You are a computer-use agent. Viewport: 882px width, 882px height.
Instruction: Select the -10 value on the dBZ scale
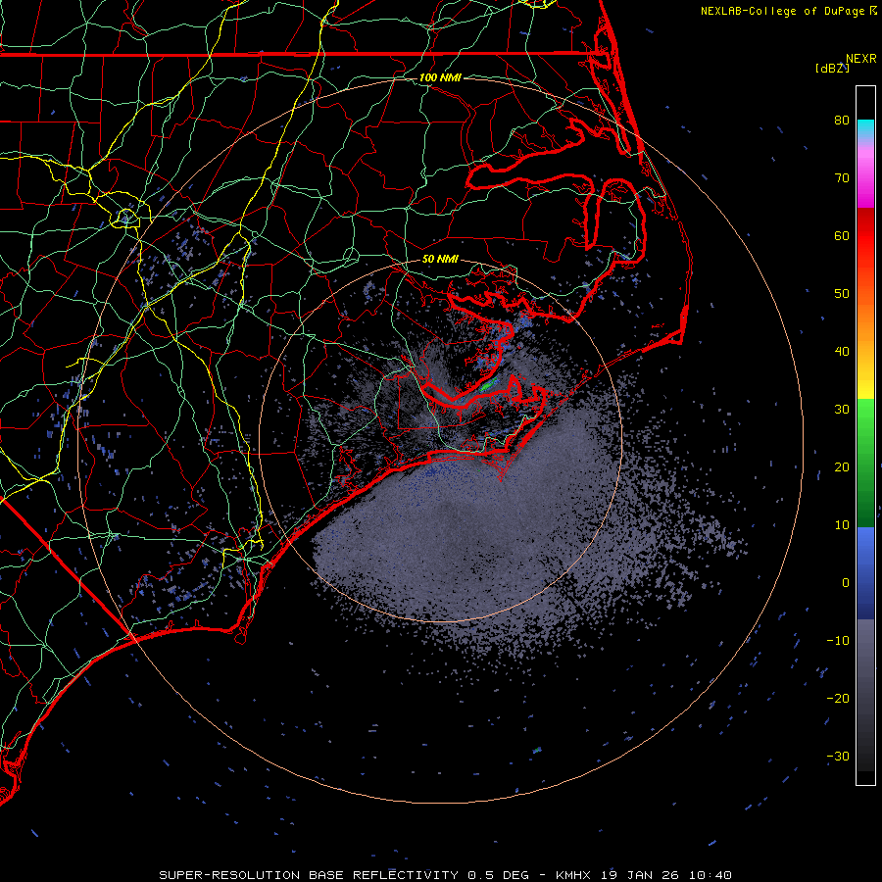838,642
